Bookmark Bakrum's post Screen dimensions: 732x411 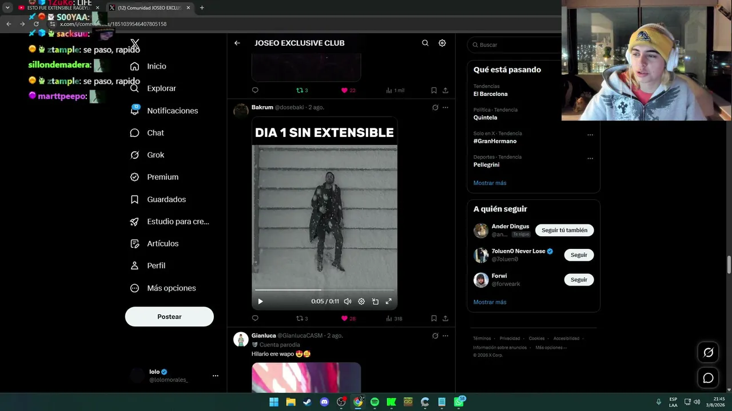[x=434, y=319]
